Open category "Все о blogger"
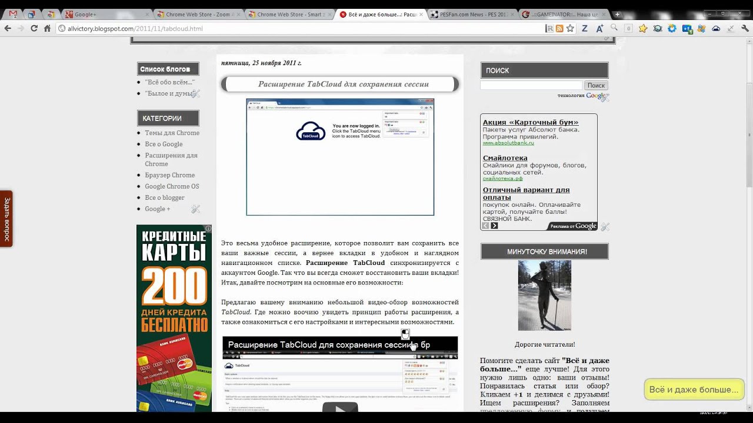753x423 pixels. 165,197
